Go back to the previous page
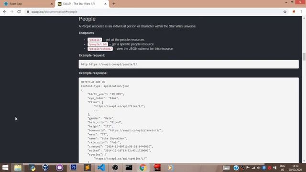The height and width of the screenshot is (172, 306). click(5, 11)
